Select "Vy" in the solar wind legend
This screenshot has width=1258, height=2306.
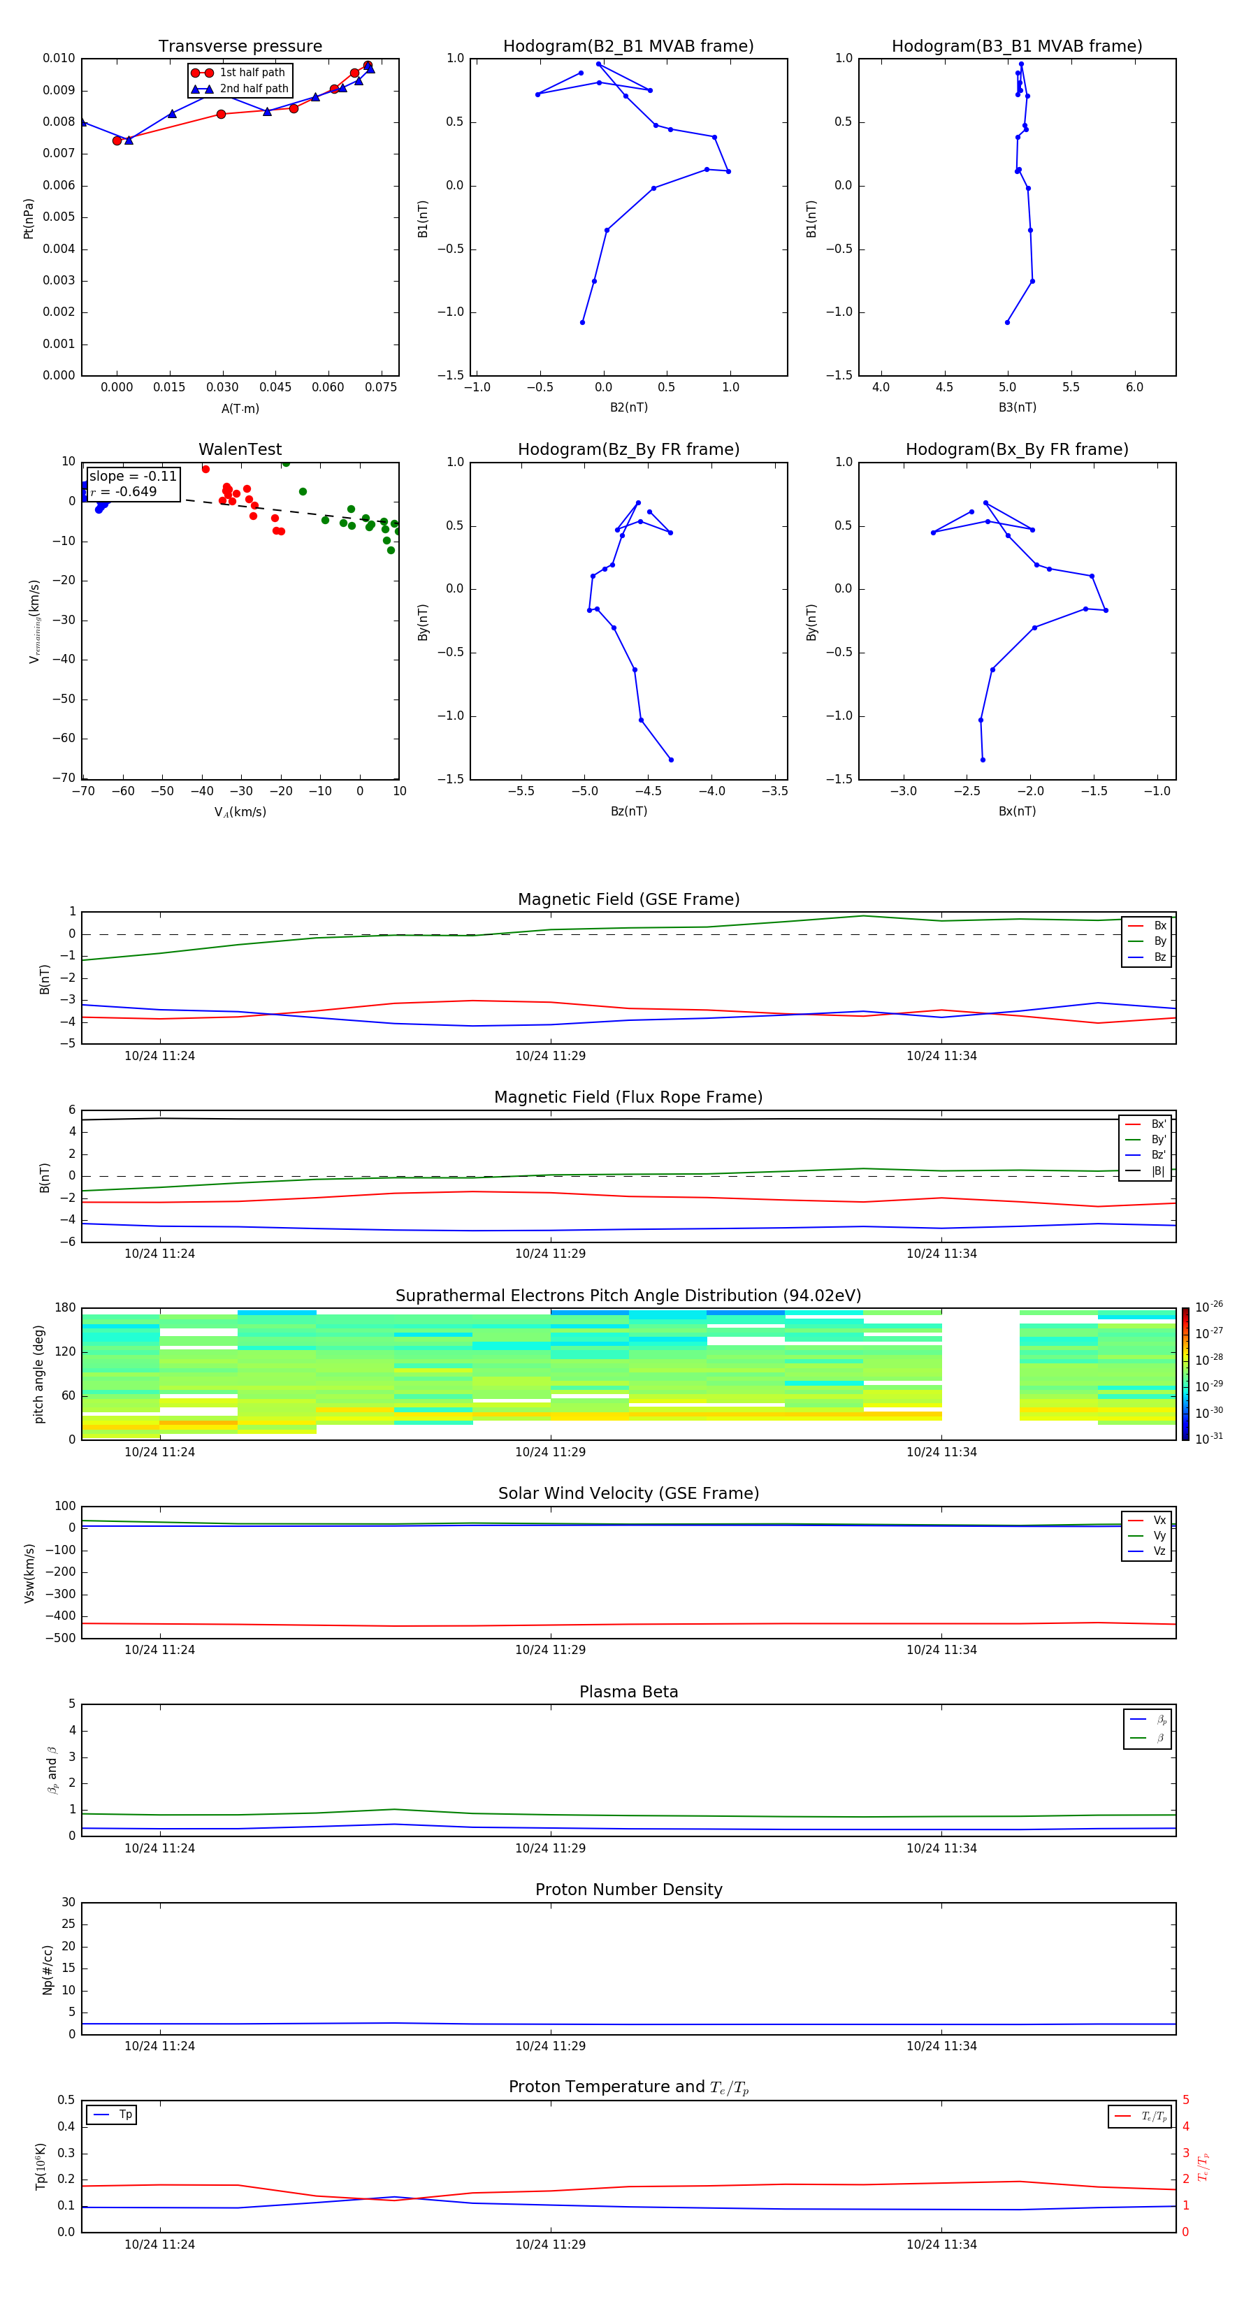tap(1147, 1535)
